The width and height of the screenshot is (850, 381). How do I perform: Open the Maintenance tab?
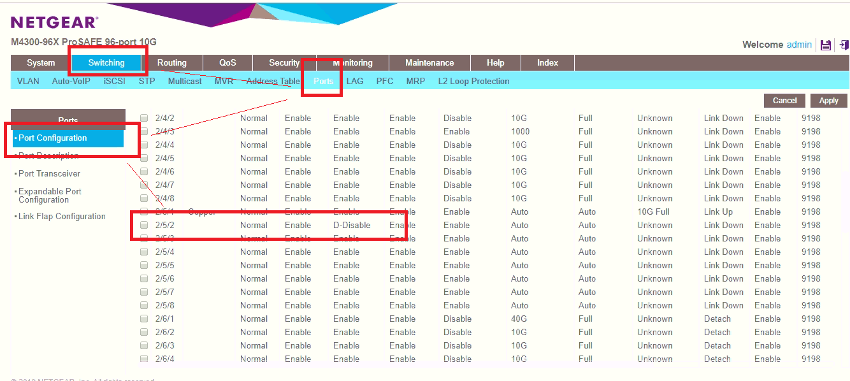429,62
